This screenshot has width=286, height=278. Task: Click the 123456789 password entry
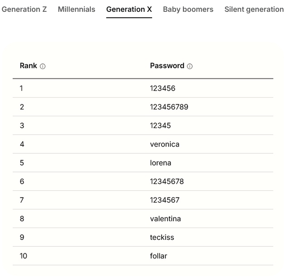169,107
